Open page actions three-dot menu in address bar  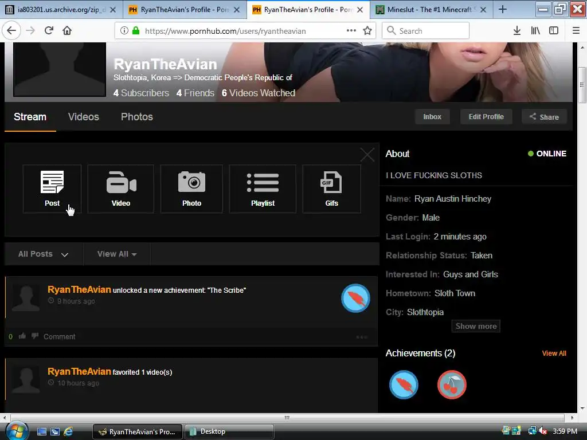[x=351, y=31]
